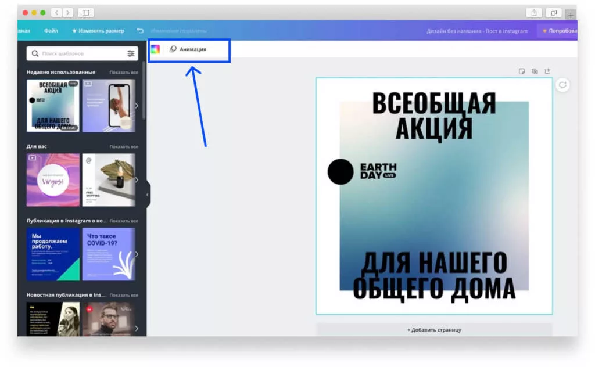Select the Мы продолжаем работу template
The image size is (595, 367).
[x=53, y=254]
